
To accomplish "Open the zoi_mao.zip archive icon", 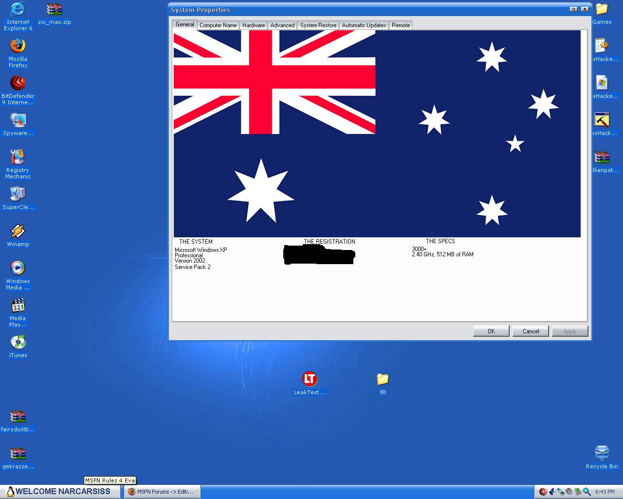I will coord(55,14).
